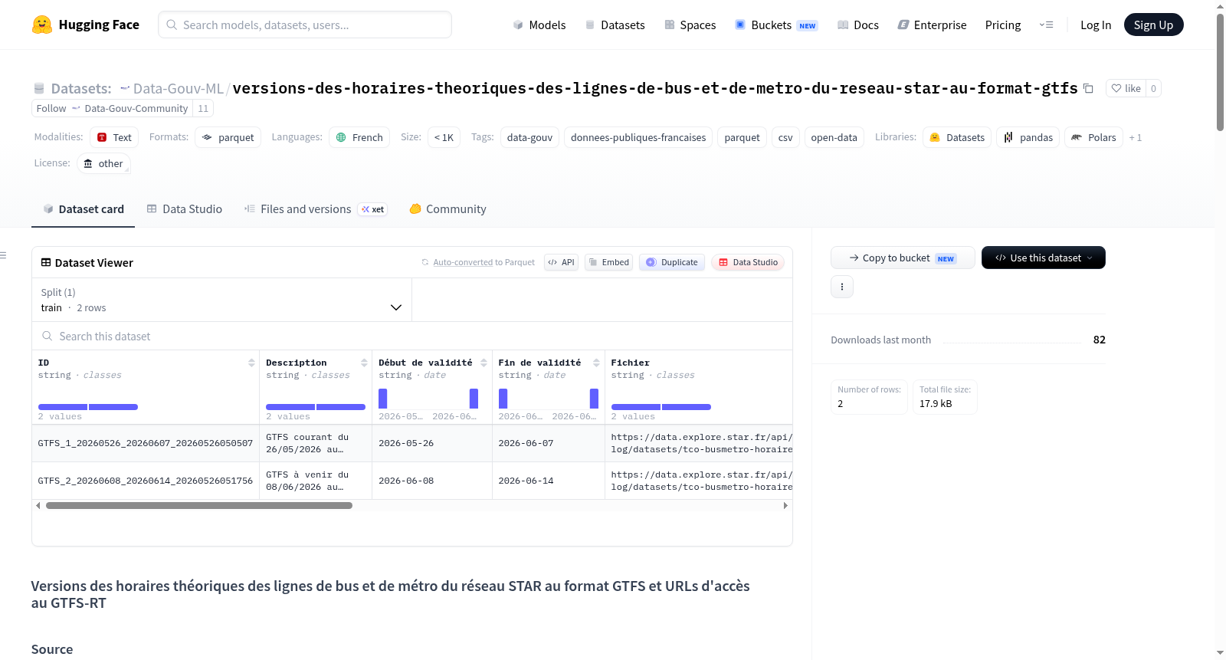Click the ID column distribution bar
This screenshot has height=660, width=1226.
(x=88, y=407)
